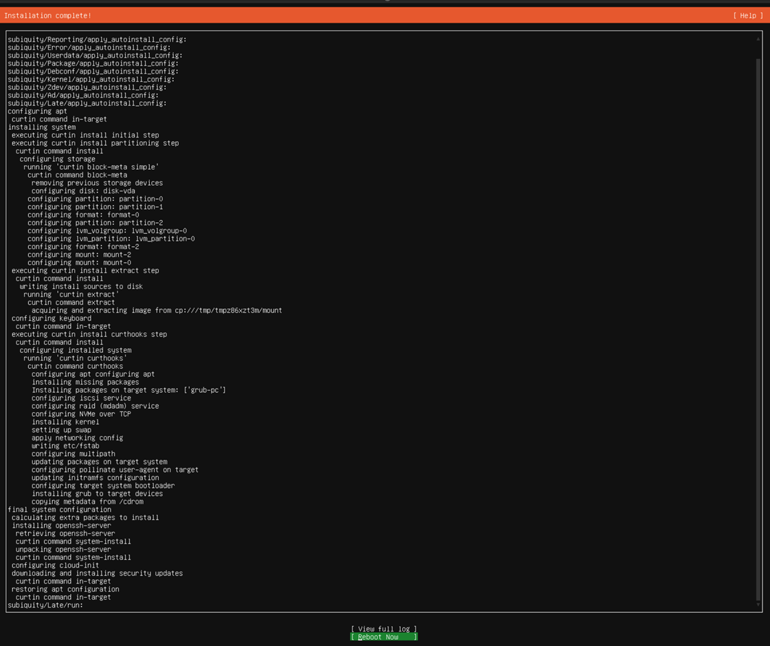Click 'curtin command curthooks' line

tap(75, 366)
